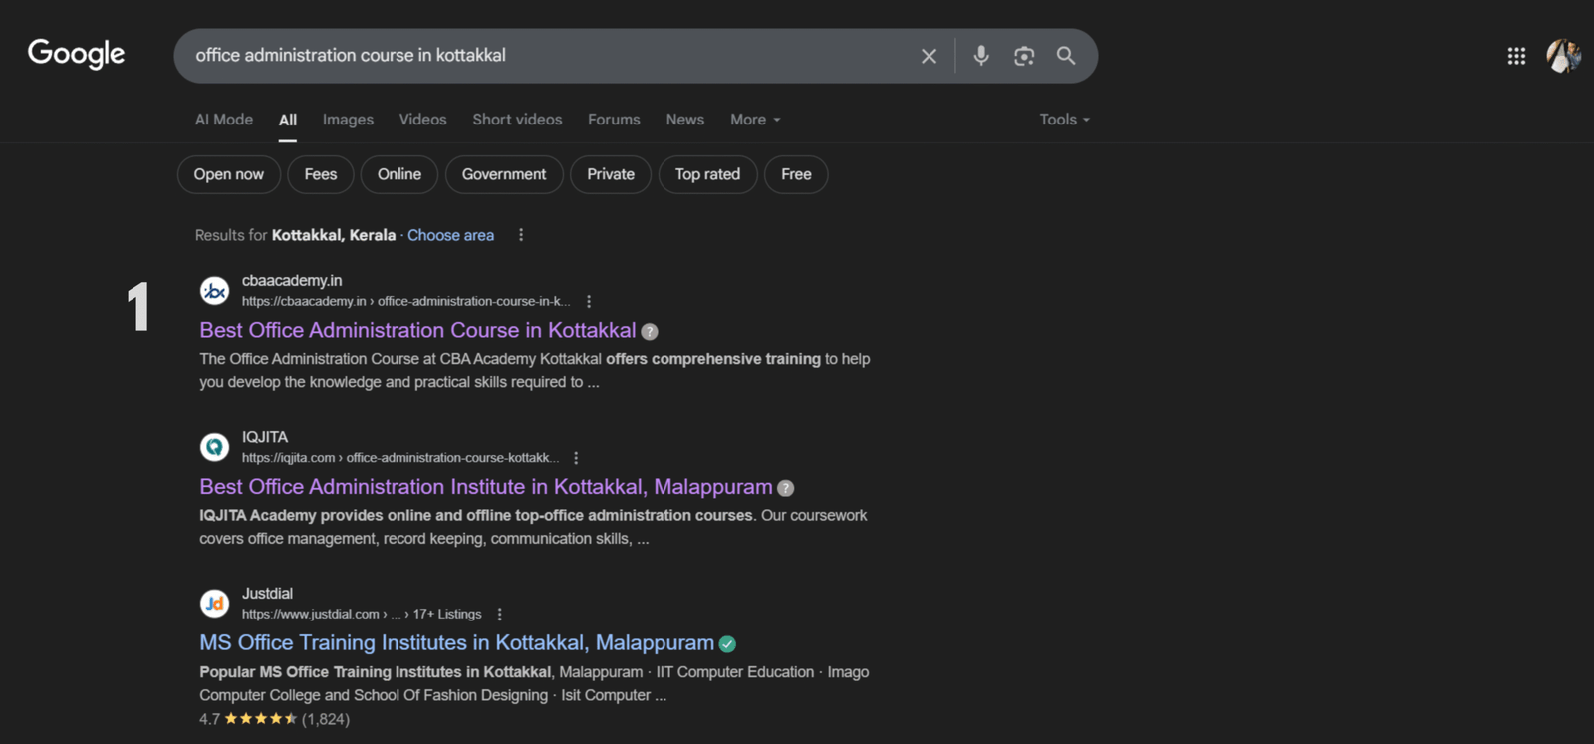
Task: Switch to AI Mode tab
Action: click(224, 120)
